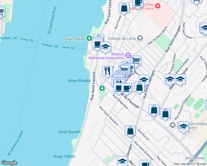
Task: Click the Quai Paquet park tree icon
Action: [x=89, y=38]
